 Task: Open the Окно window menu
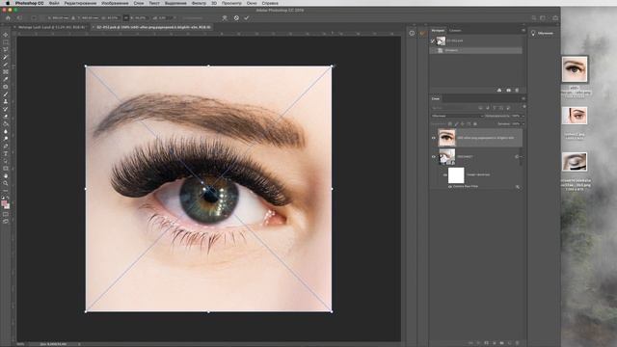(x=252, y=3)
